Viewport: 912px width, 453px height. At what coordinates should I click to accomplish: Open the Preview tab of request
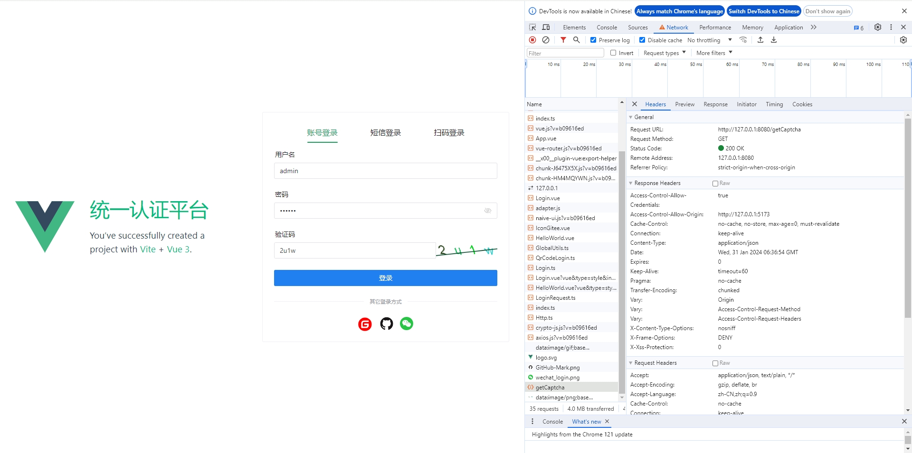click(x=684, y=104)
